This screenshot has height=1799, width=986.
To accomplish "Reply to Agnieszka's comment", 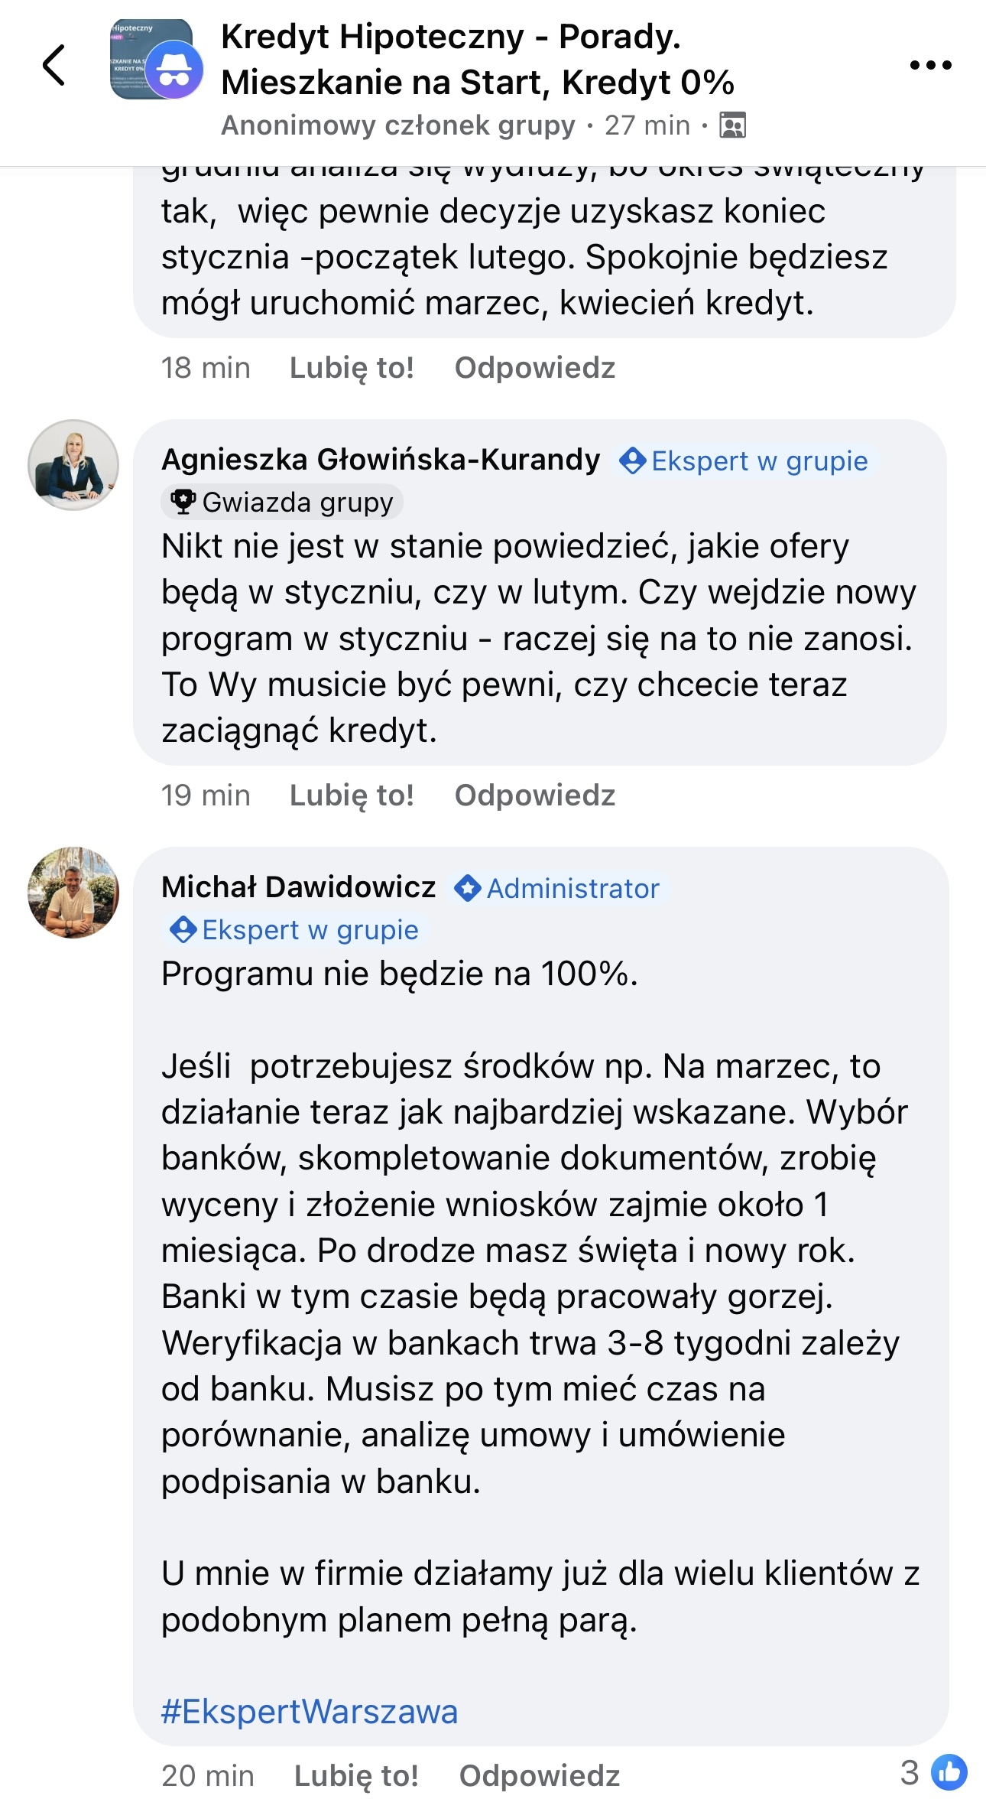I will [x=535, y=795].
